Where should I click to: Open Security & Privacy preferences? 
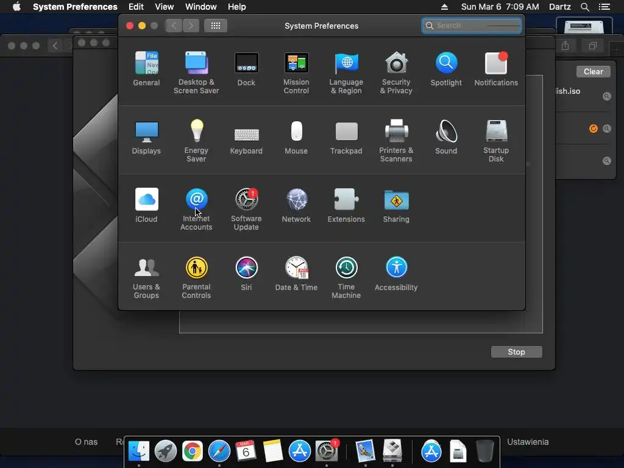(396, 73)
